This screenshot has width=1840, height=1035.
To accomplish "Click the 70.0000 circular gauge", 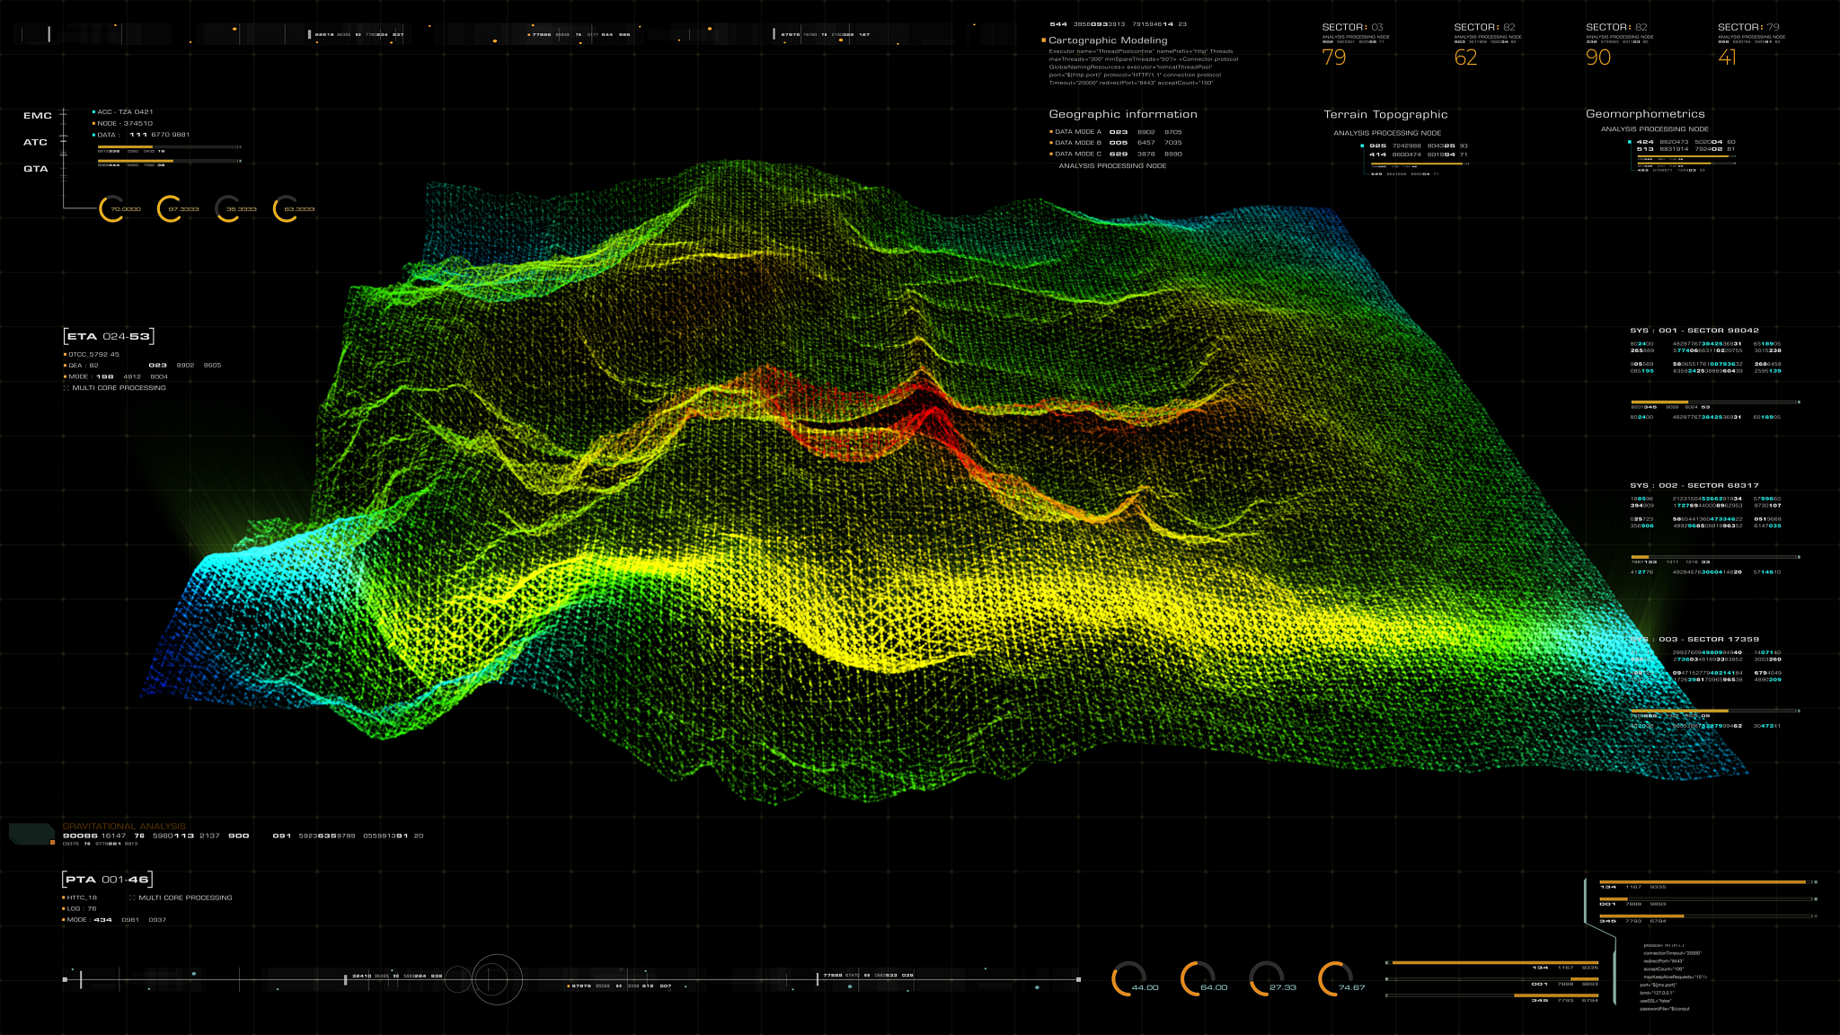I will click(x=113, y=209).
